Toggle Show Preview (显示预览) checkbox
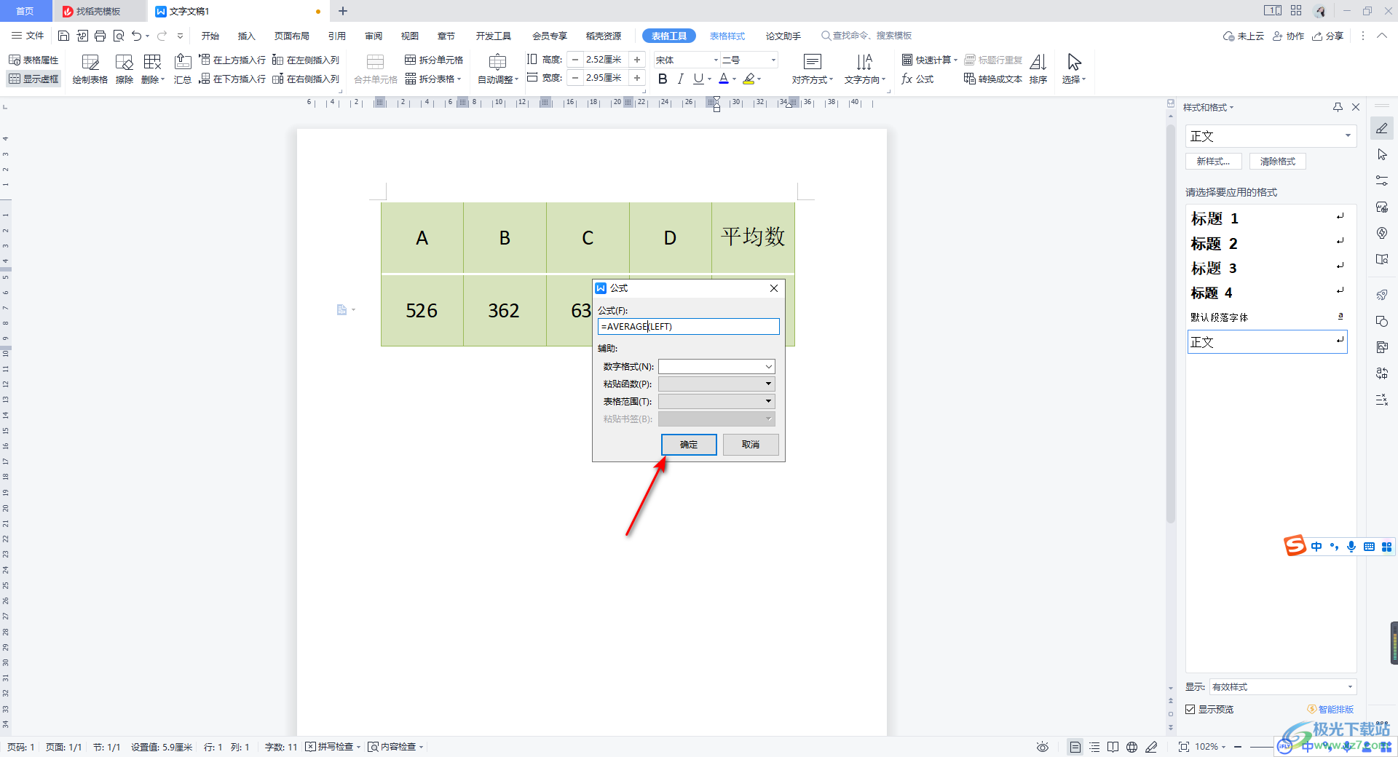The width and height of the screenshot is (1398, 757). 1190,709
